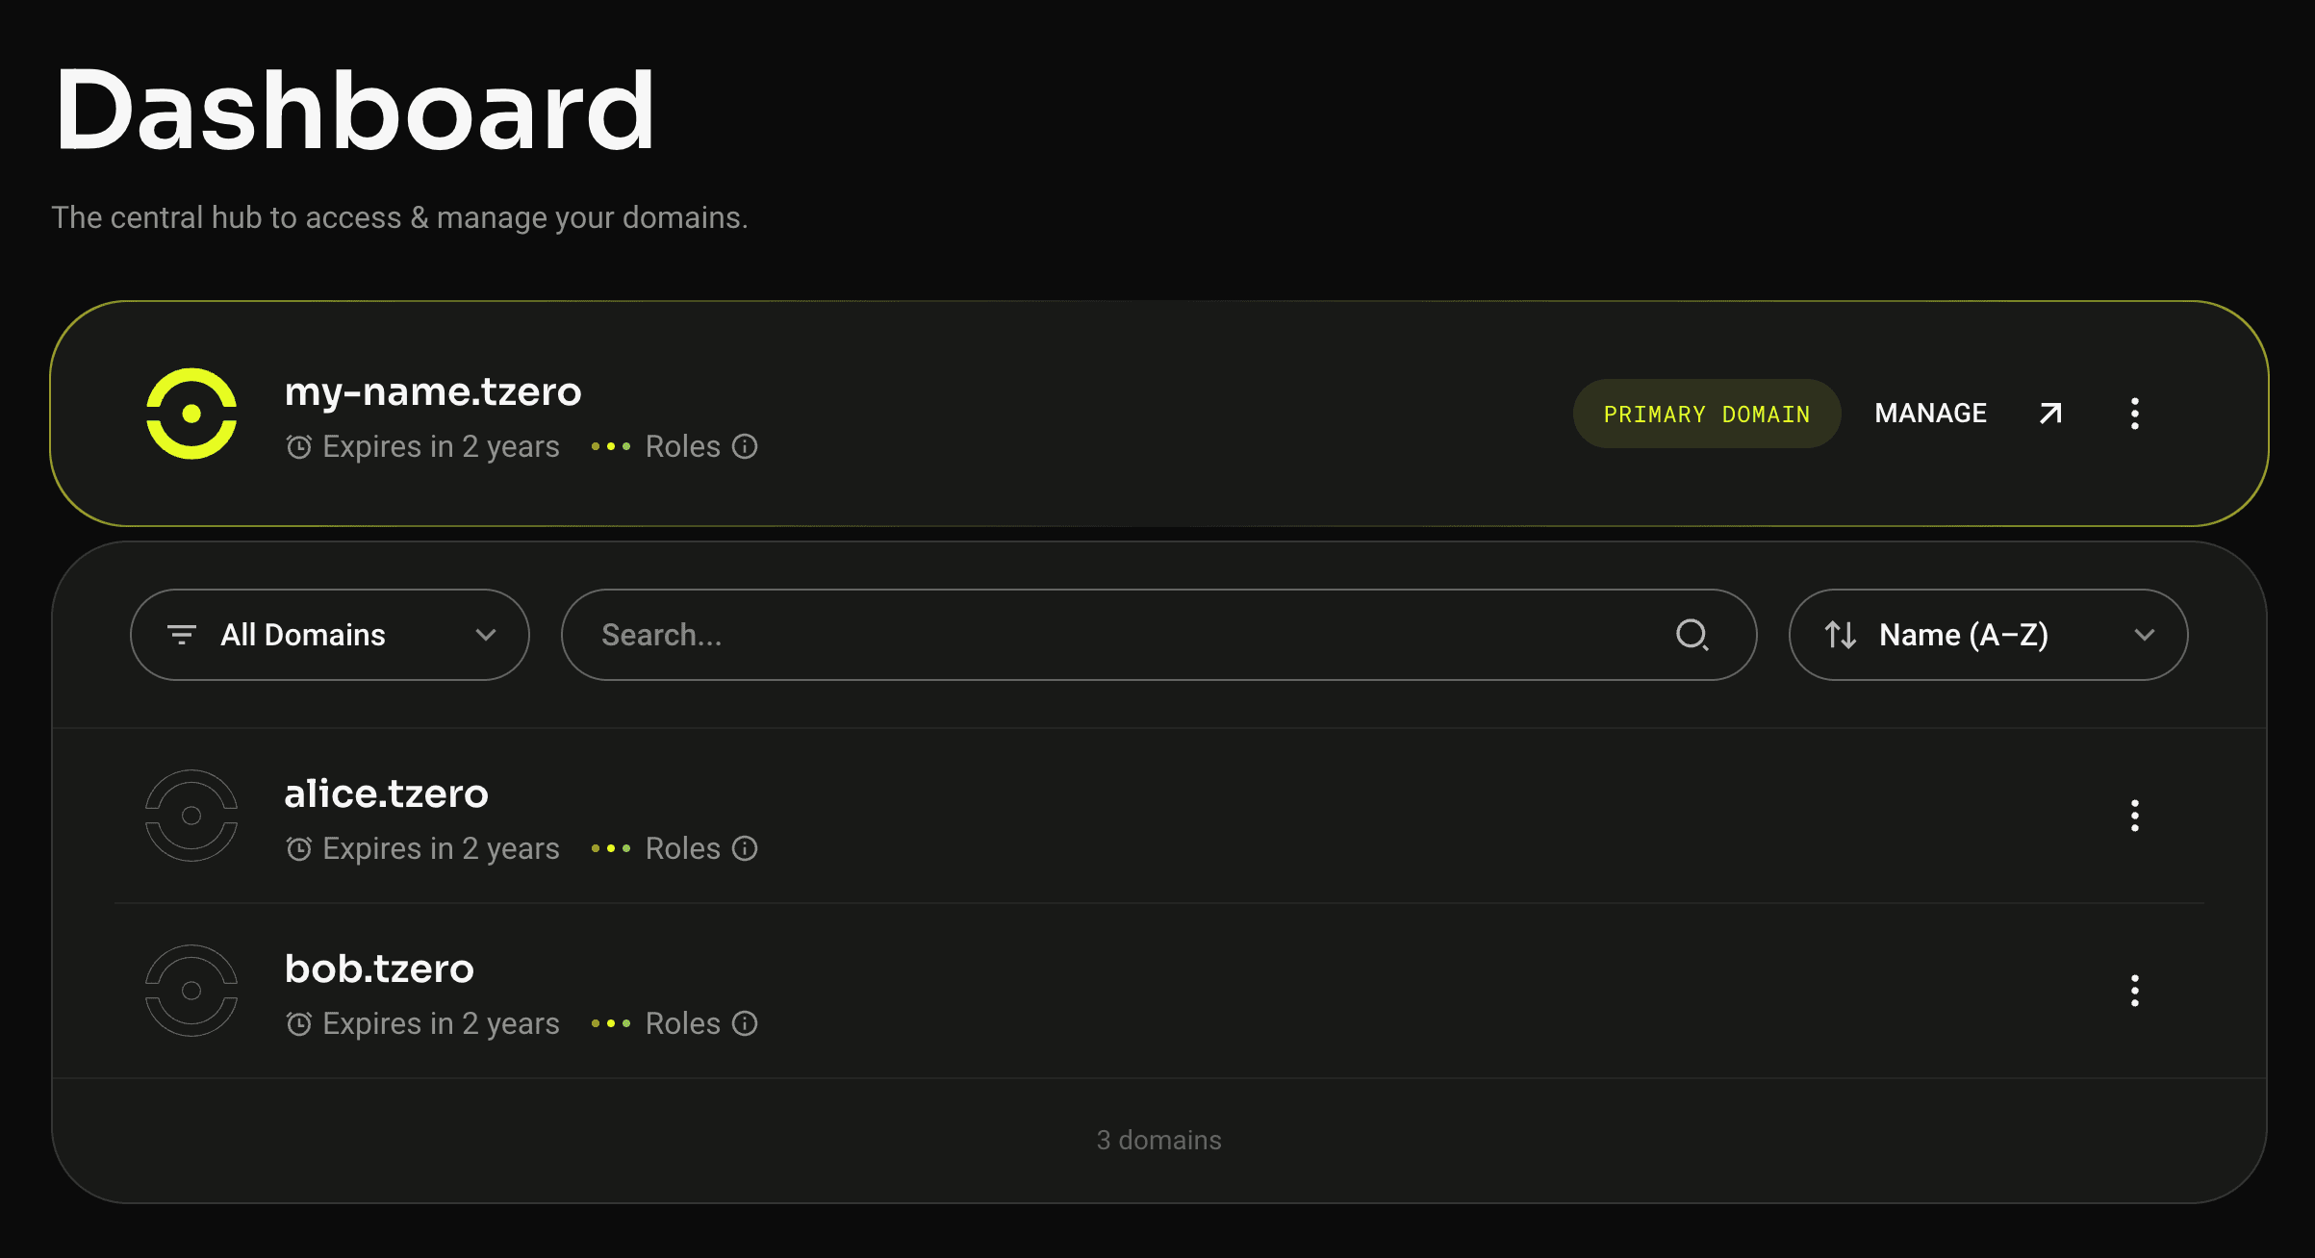Click the Roles info icon for alice.tzero
Image resolution: width=2315 pixels, height=1258 pixels.
[x=745, y=848]
